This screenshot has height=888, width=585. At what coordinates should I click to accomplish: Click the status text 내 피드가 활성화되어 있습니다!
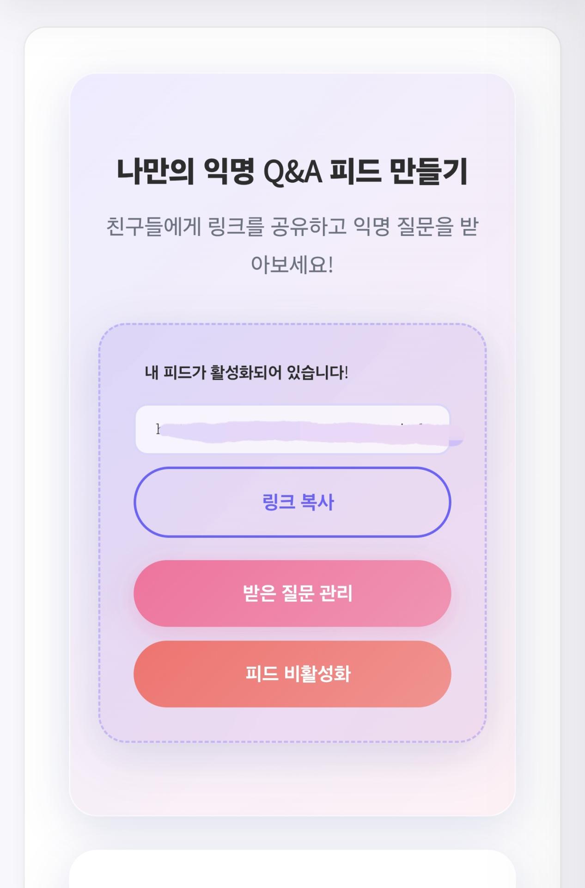(x=246, y=372)
